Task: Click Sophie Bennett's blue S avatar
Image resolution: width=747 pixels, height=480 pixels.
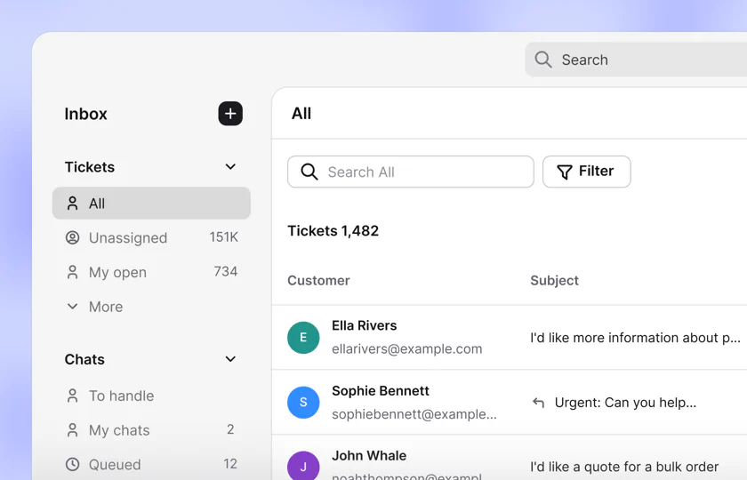Action: (303, 403)
